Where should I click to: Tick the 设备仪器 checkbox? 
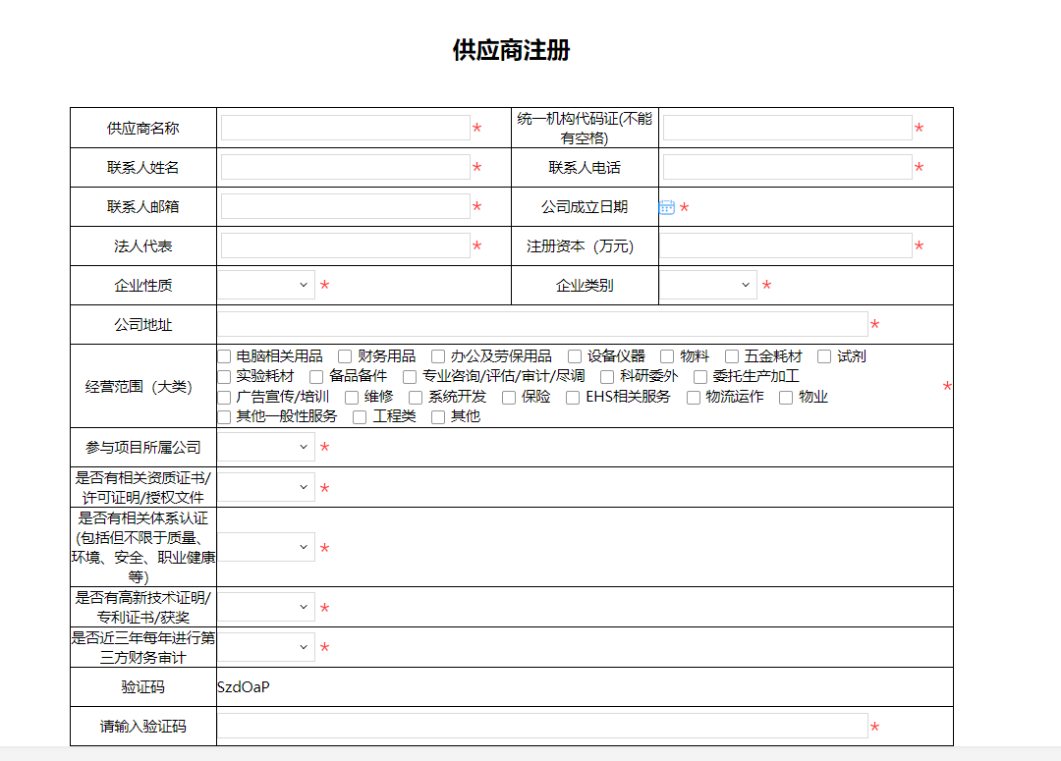coord(575,356)
